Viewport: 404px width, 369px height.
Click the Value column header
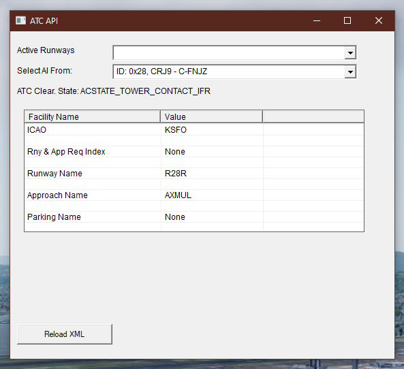pos(211,116)
